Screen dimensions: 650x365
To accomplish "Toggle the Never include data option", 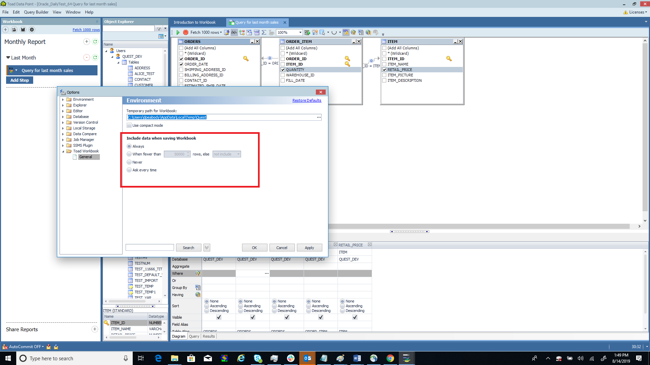I will (129, 162).
